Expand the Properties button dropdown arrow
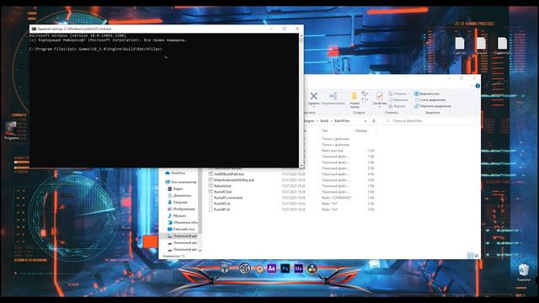 380,107
